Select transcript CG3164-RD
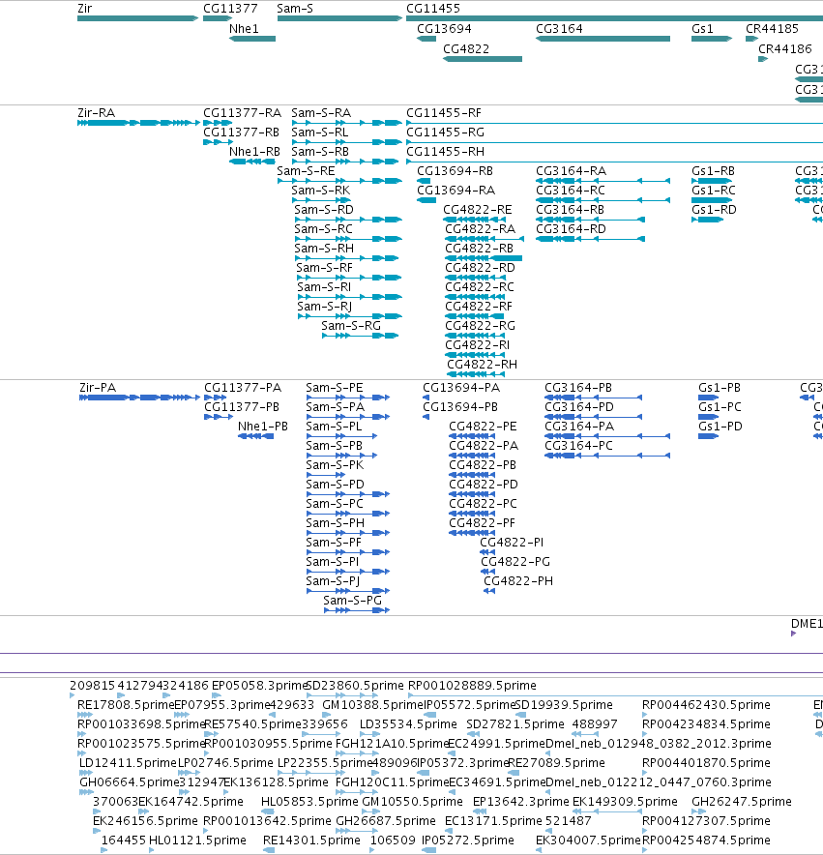 click(571, 229)
